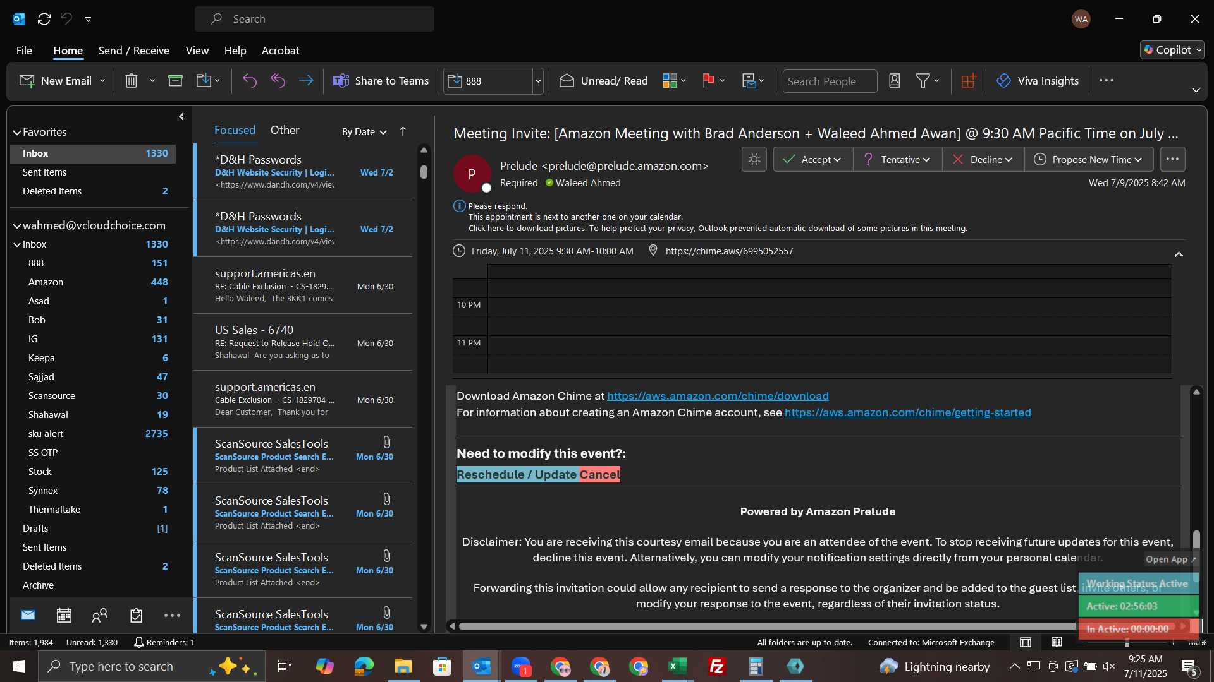The image size is (1214, 682).
Task: Click the Reply All icon
Action: [x=278, y=81]
